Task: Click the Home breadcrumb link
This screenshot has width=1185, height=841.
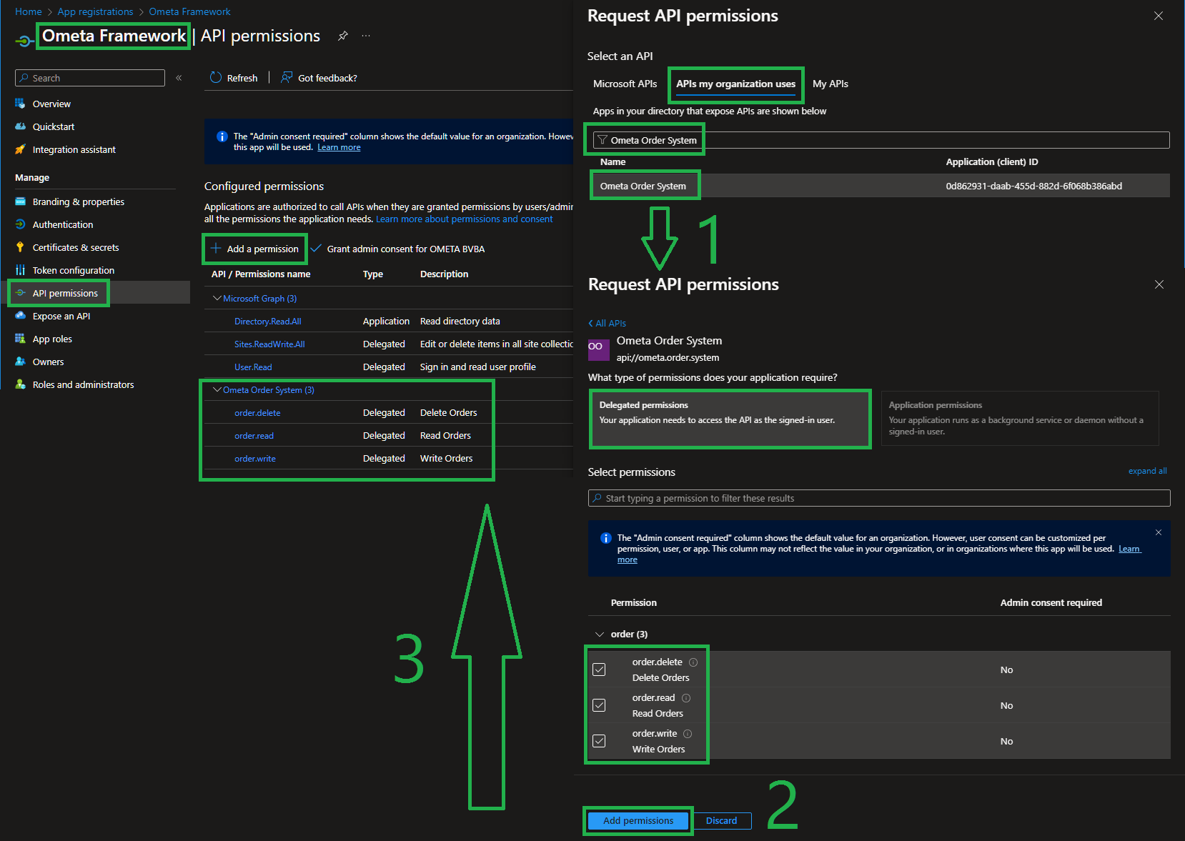Action: point(29,11)
